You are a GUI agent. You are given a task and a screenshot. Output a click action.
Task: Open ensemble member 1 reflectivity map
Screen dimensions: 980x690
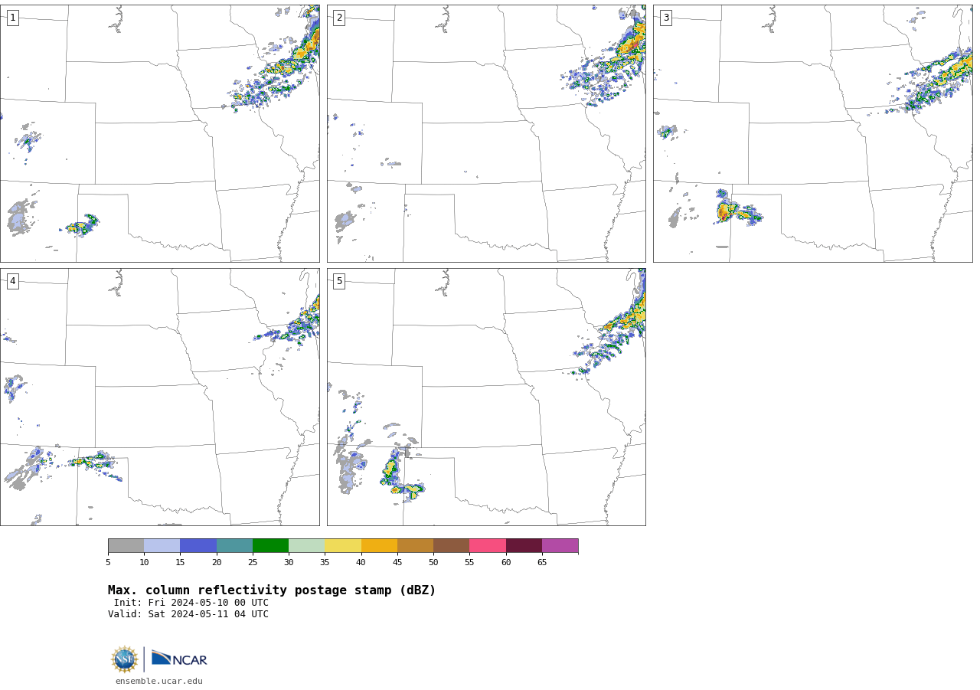pyautogui.click(x=159, y=133)
